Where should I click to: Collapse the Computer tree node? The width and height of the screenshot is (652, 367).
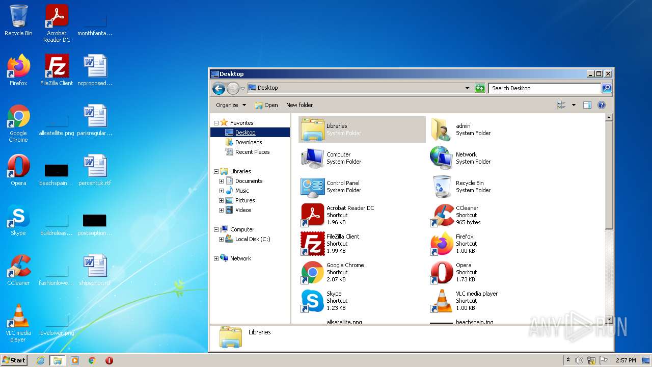point(216,229)
